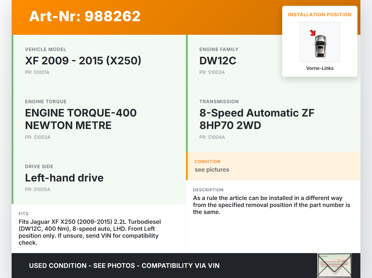Click the XF 2009 - 2015 (X250) model
Image resolution: width=372 pixels, height=278 pixels.
(83, 61)
